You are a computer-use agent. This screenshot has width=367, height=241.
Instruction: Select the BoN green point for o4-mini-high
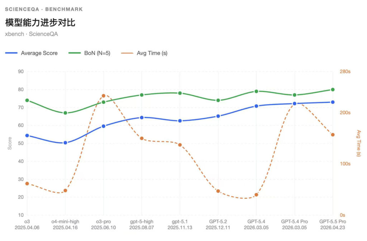65,113
